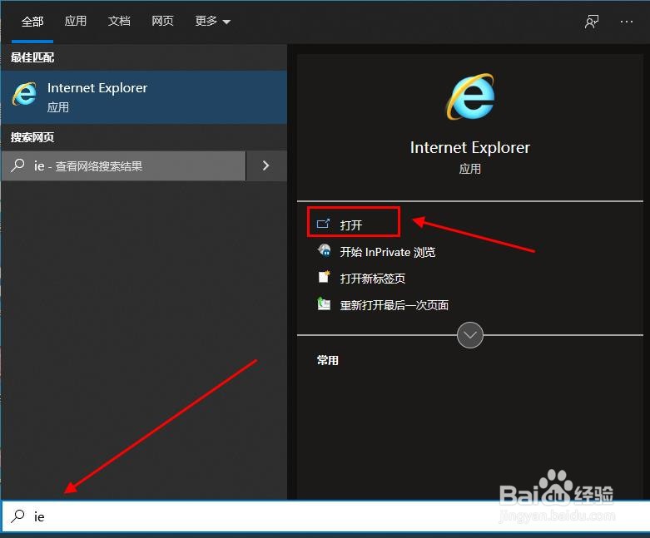650x538 pixels.
Task: Click the 搜索网页 section header
Action: 32,137
